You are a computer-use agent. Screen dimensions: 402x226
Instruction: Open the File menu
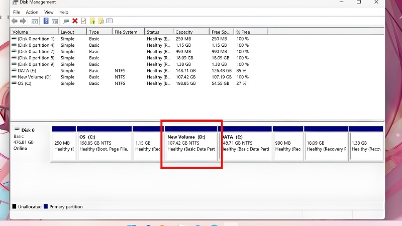tap(17, 12)
